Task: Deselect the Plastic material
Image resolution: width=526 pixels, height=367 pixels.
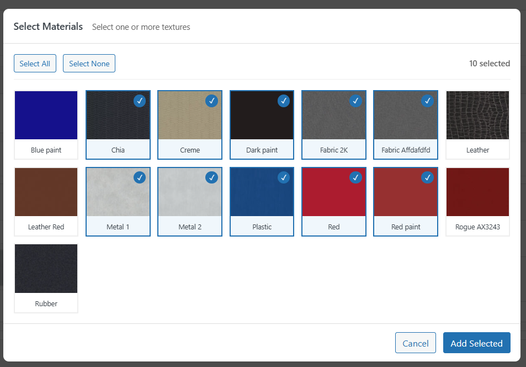Action: [x=283, y=177]
